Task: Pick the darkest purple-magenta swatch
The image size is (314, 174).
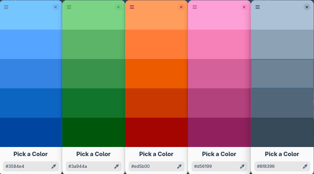Action: tap(219, 132)
